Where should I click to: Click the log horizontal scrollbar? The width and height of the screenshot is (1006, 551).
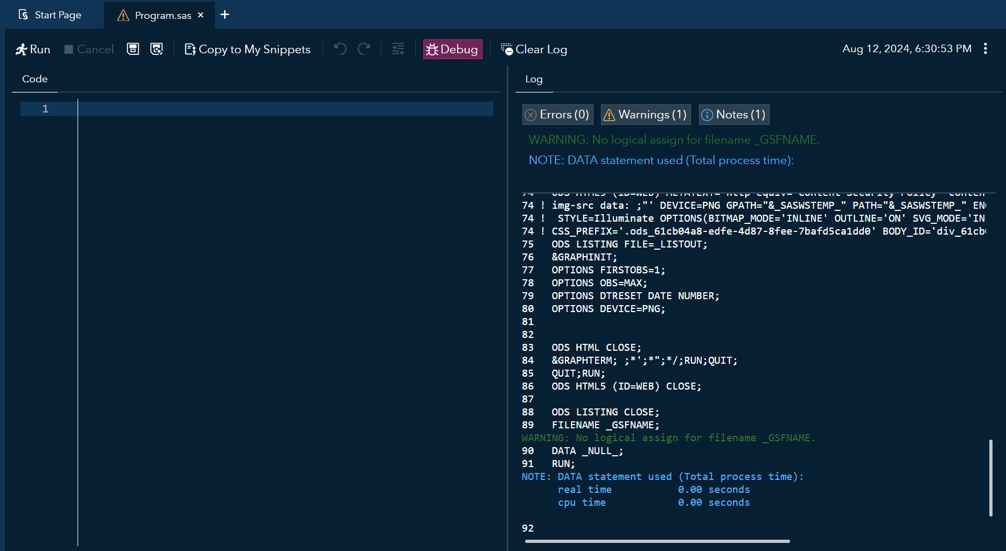pos(657,541)
